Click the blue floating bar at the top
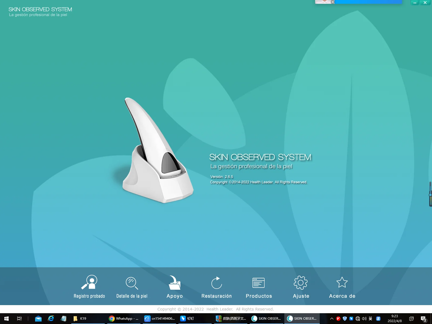The image size is (432, 324). click(x=368, y=2)
